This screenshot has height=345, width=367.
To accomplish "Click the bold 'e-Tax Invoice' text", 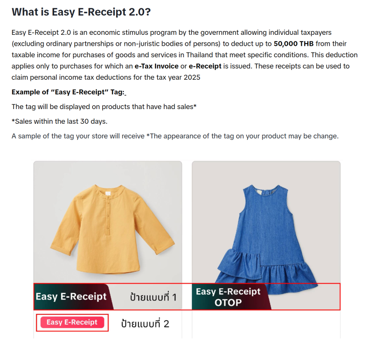I will (156, 66).
